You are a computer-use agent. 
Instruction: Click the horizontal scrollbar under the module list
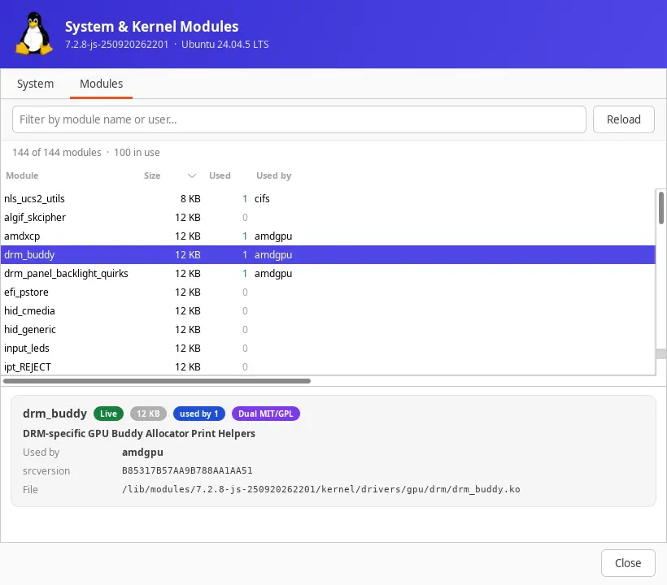pyautogui.click(x=157, y=381)
